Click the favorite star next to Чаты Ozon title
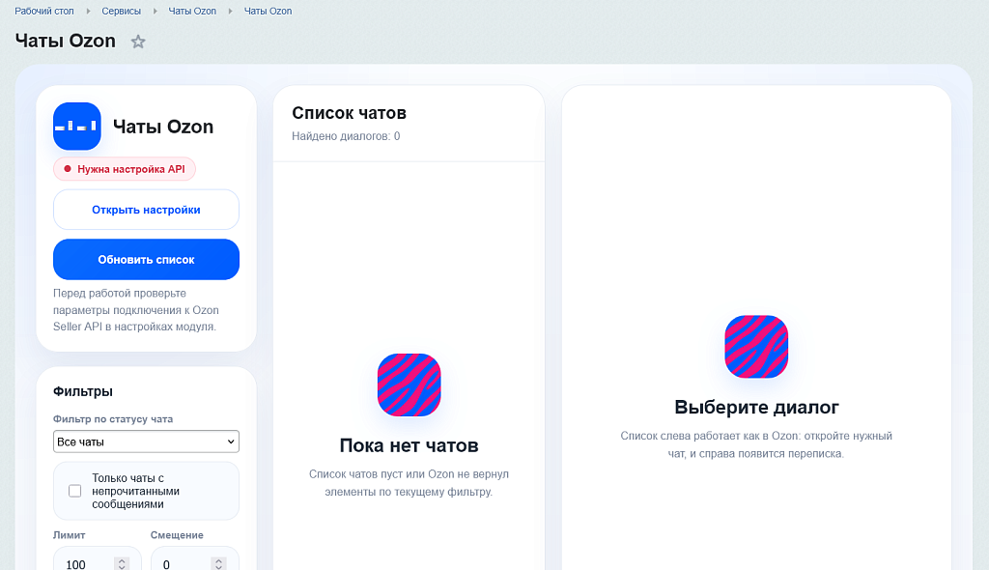 (138, 42)
